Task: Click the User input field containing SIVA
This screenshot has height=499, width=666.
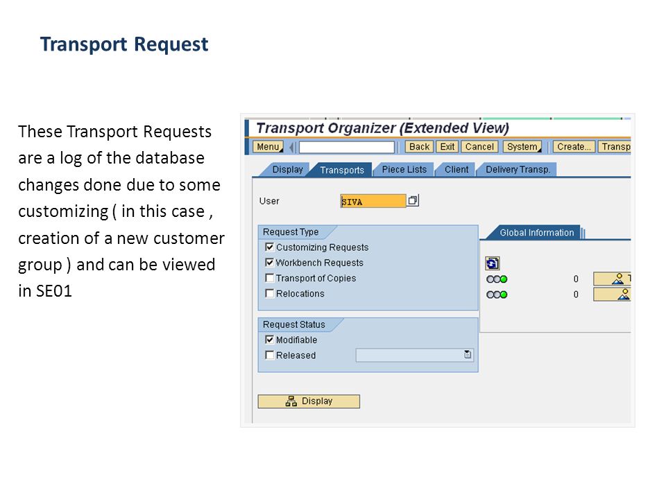Action: click(x=373, y=201)
